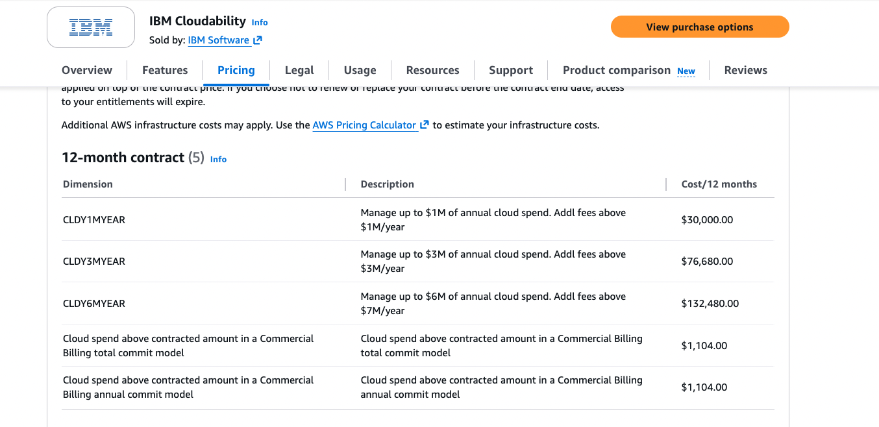Click the AWS Pricing Calculator external link icon
The height and width of the screenshot is (427, 879).
point(425,124)
